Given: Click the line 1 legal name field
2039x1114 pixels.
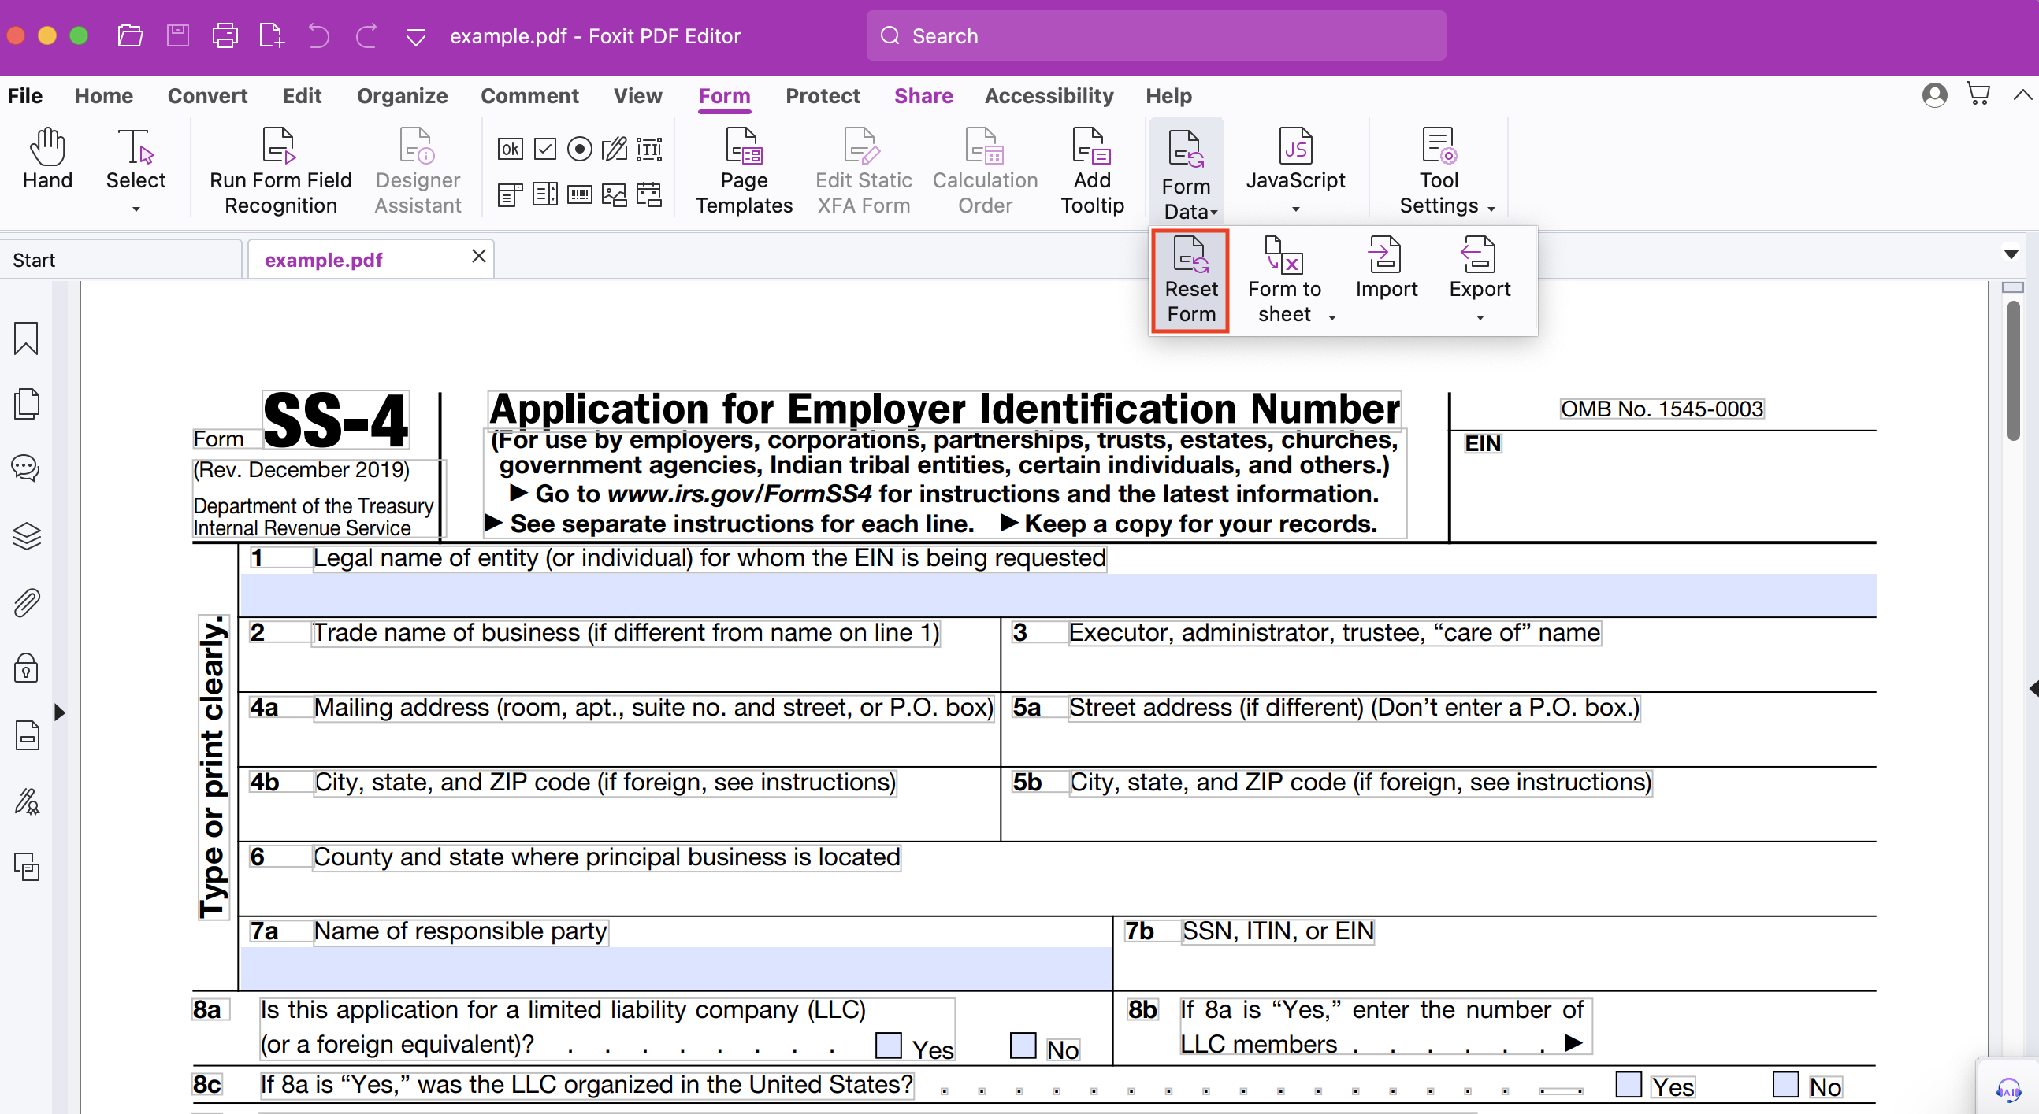Looking at the screenshot, I should (x=1057, y=594).
